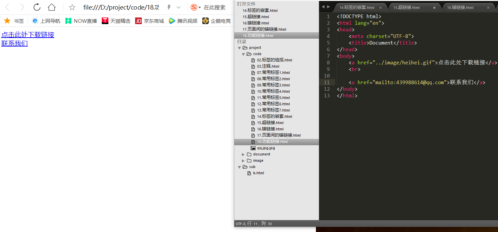
Task: Click the lightning speed mode icon
Action: point(169,7)
